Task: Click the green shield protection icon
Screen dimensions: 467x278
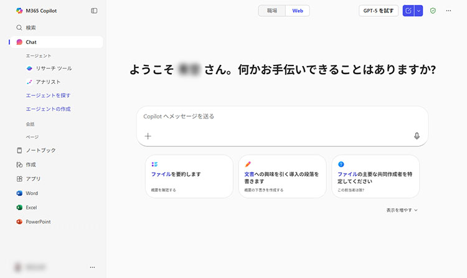Action: click(433, 11)
